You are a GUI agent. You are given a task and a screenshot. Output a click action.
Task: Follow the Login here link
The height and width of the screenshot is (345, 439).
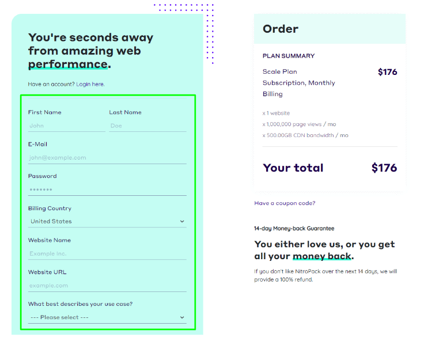point(90,84)
